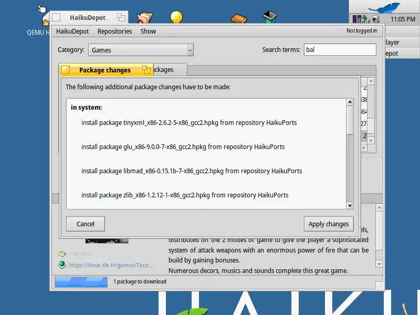Open the HaikuDepot menu

pyautogui.click(x=72, y=31)
